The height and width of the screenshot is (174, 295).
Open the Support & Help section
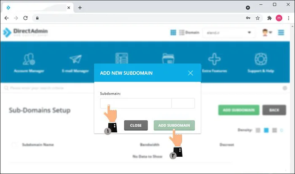tap(261, 62)
